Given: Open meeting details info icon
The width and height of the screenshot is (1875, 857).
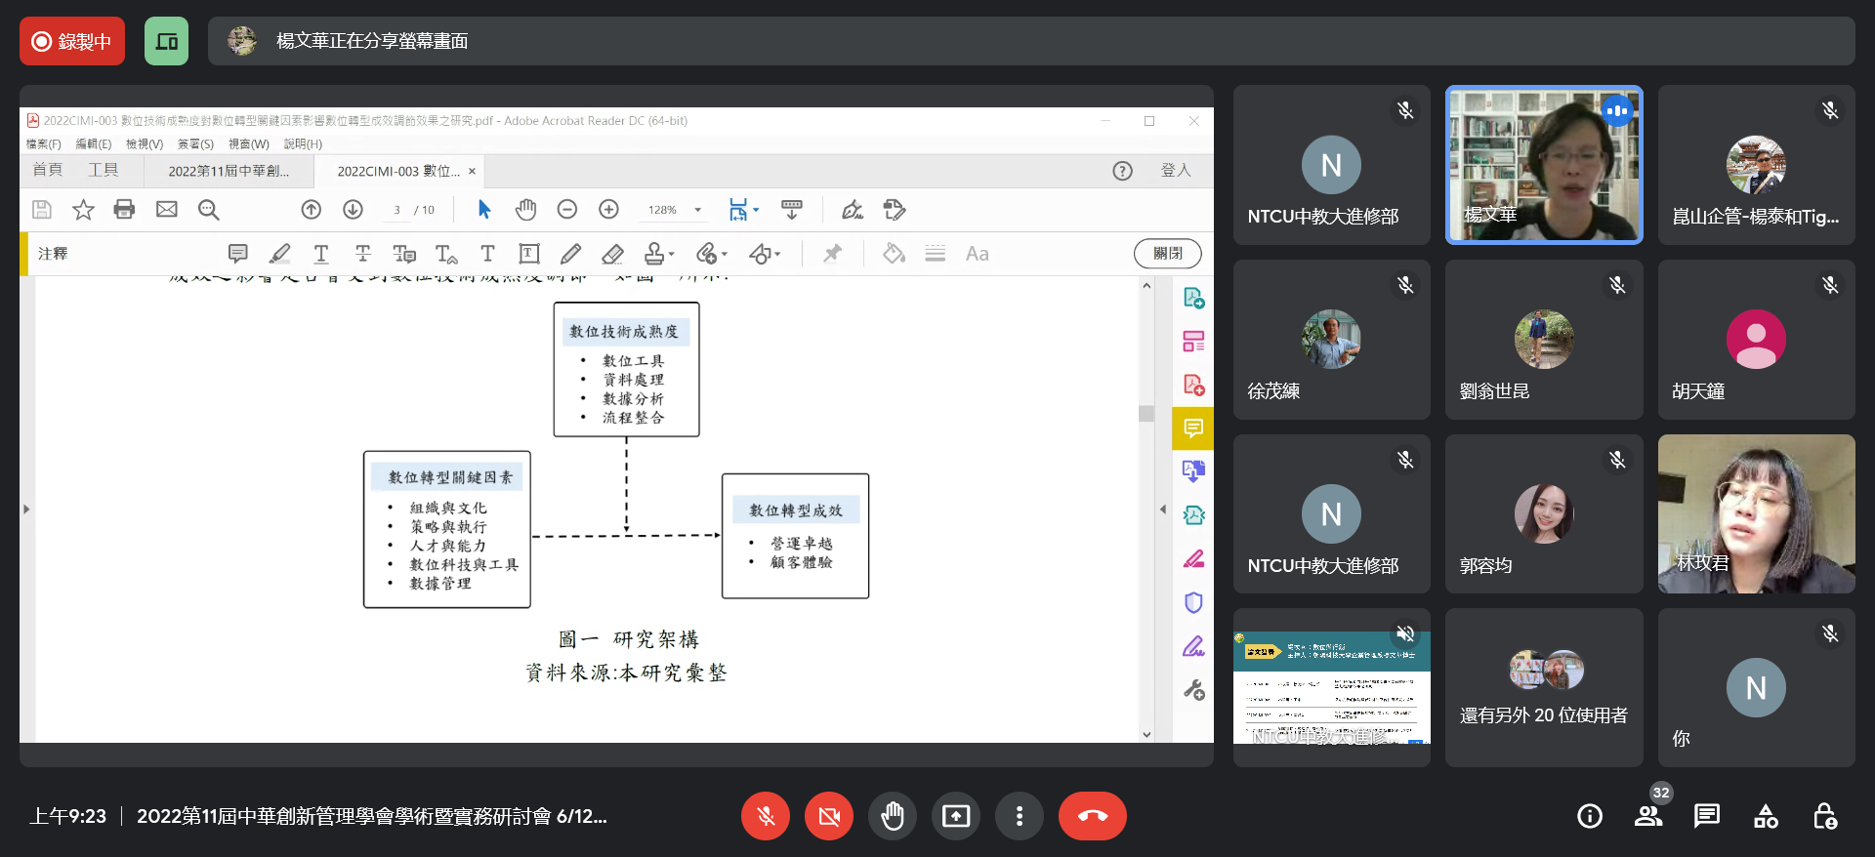Looking at the screenshot, I should tap(1590, 816).
